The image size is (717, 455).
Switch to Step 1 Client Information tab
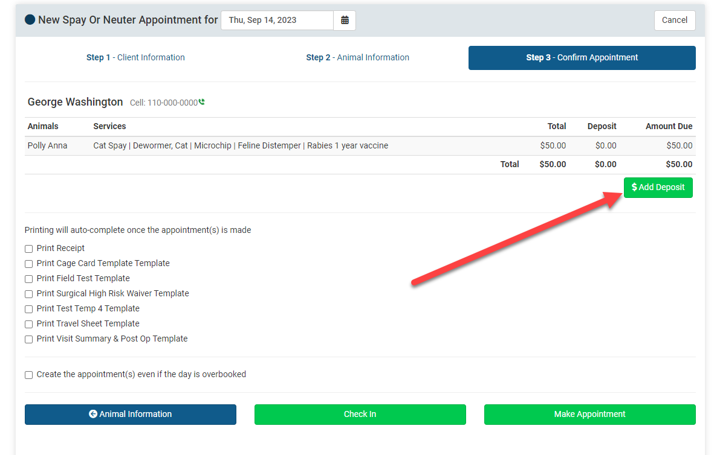(x=135, y=58)
